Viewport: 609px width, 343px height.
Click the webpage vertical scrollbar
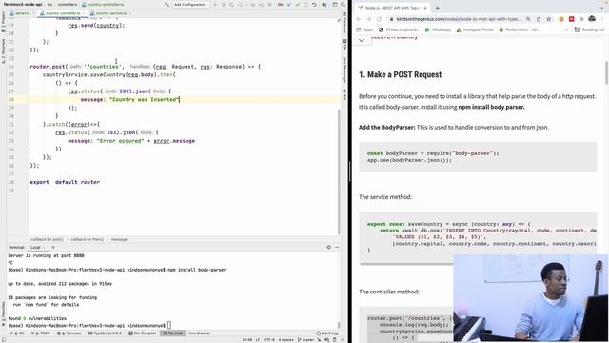[x=607, y=72]
